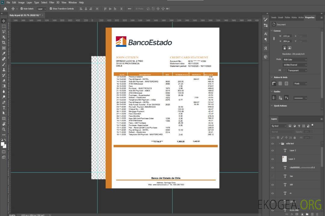Click the canvas width W field

pos(287,36)
